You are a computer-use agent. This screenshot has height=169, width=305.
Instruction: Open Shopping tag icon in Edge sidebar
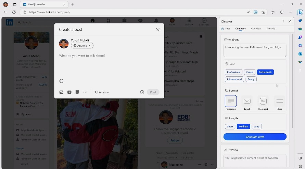click(x=300, y=20)
